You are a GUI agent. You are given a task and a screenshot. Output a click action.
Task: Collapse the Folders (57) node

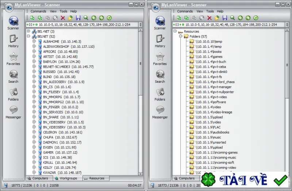(181, 36)
